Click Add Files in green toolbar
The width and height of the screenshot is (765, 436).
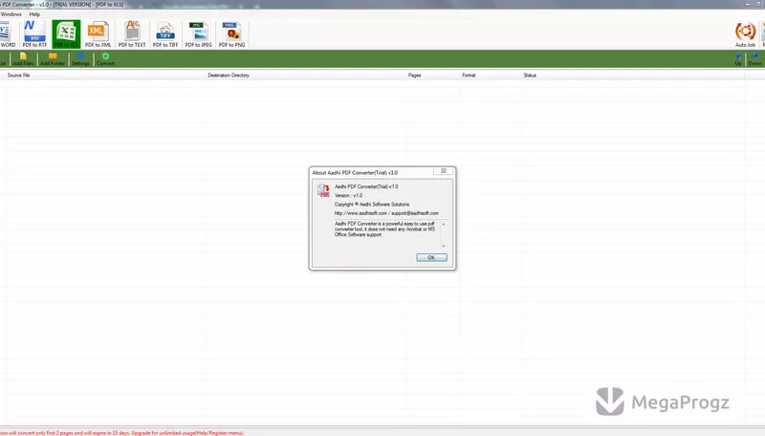[23, 59]
